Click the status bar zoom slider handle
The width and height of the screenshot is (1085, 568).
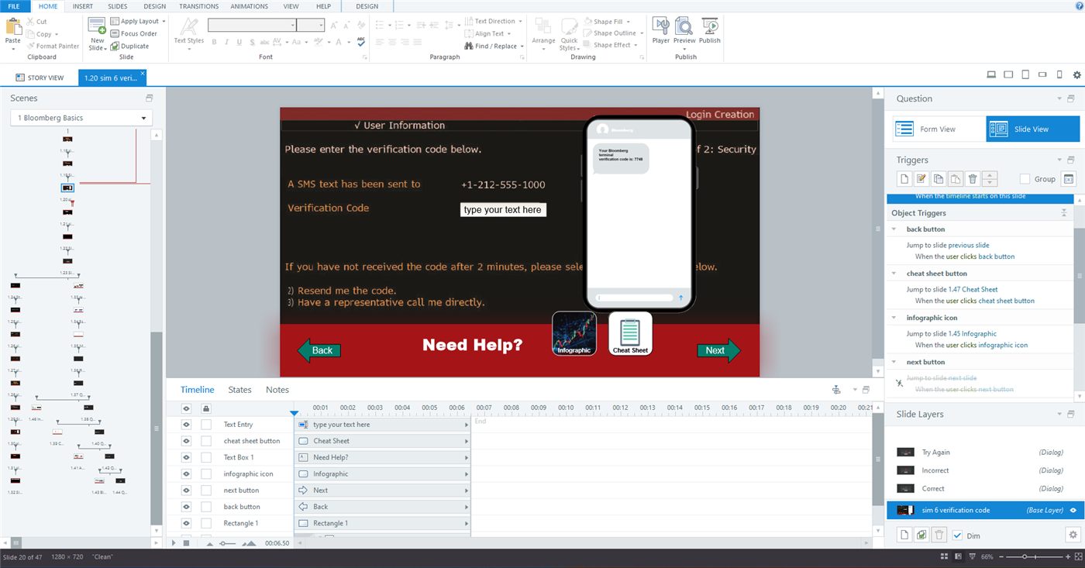[x=1025, y=557]
